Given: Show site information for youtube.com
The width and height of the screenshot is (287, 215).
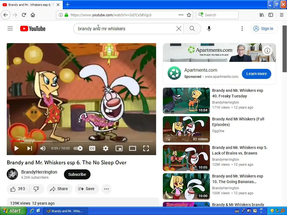Looking at the screenshot, I should (61, 15).
